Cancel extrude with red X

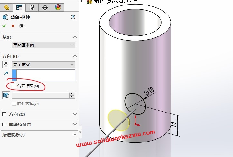click(13, 26)
